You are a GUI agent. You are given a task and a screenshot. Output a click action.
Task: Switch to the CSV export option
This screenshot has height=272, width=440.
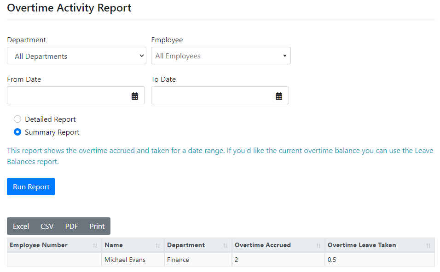click(46, 226)
